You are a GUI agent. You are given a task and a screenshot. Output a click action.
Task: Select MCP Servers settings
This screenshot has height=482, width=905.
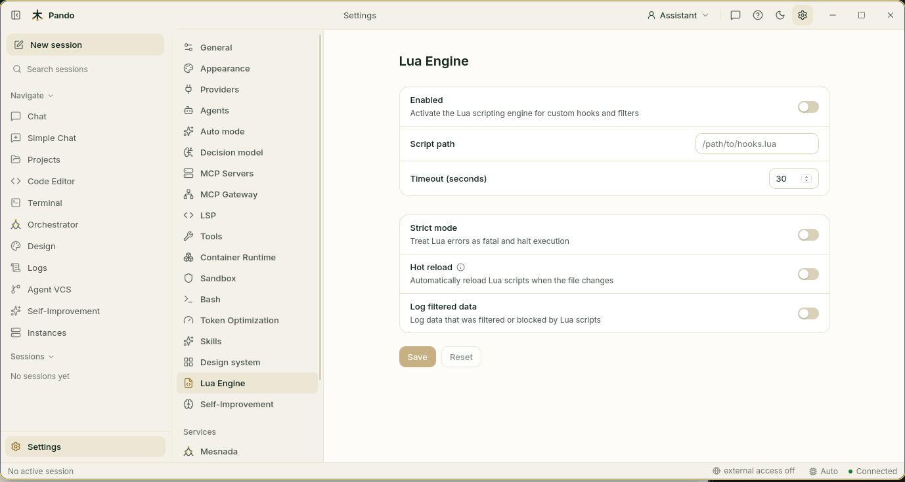tap(247, 173)
